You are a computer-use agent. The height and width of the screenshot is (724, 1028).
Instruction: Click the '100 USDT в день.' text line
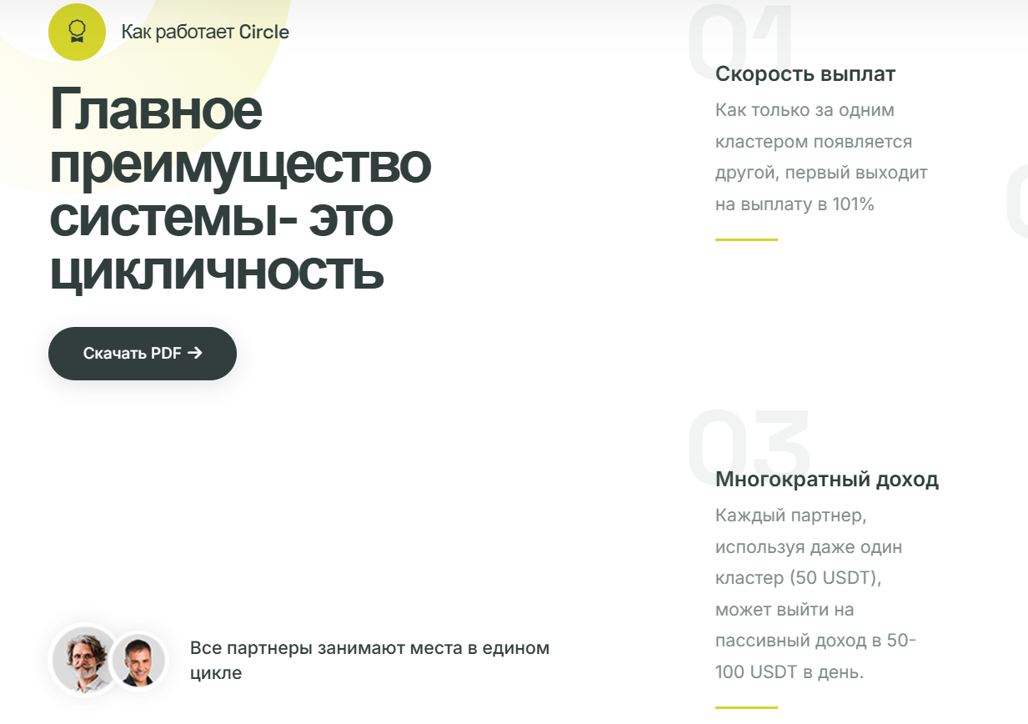tap(790, 672)
